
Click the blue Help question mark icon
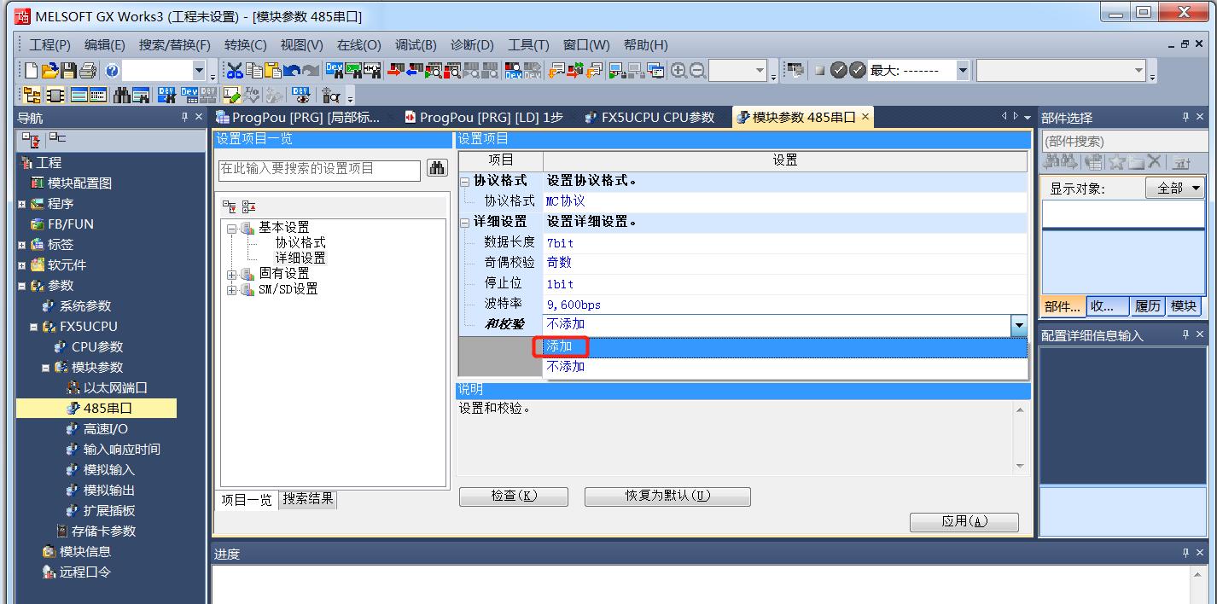(x=113, y=71)
